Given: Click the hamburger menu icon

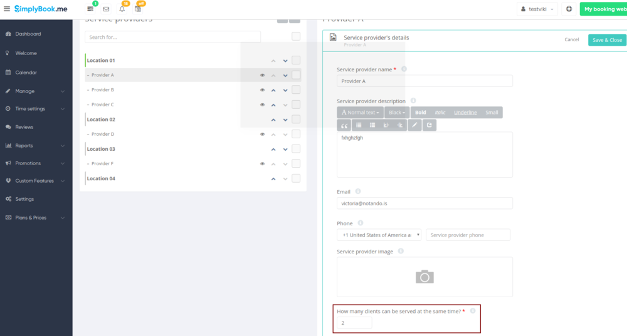Looking at the screenshot, I should [x=7, y=9].
